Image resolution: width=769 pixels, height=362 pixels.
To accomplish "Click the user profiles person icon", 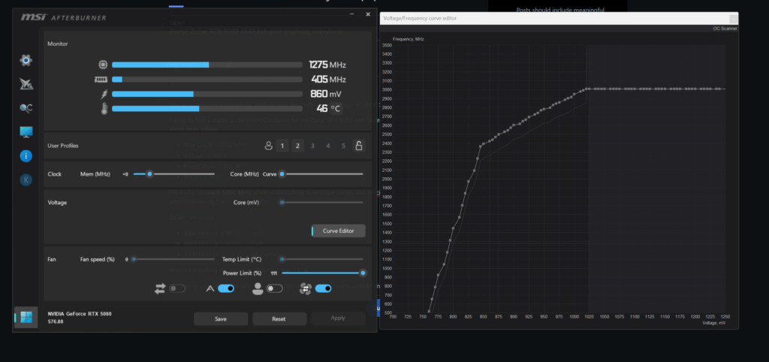I will coord(268,146).
